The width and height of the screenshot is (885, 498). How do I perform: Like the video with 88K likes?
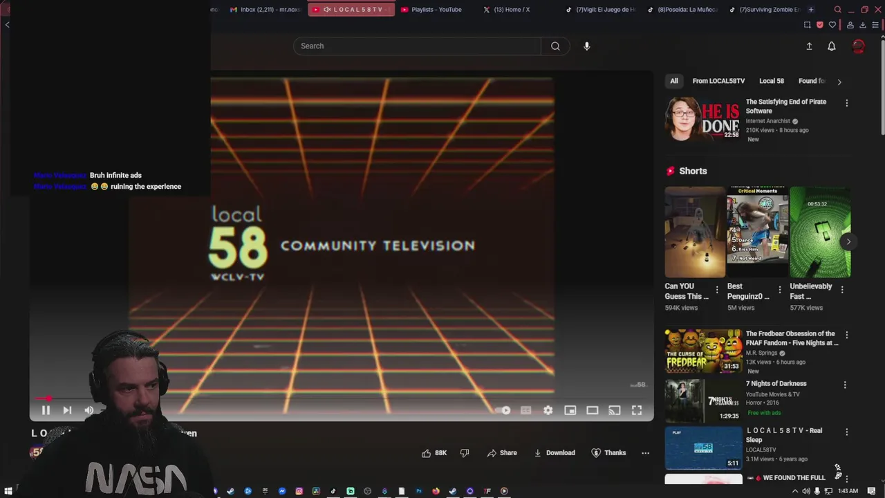tap(434, 453)
